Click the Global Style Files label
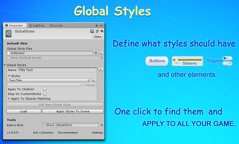Viewport: 239px width, 144px height. point(19,49)
